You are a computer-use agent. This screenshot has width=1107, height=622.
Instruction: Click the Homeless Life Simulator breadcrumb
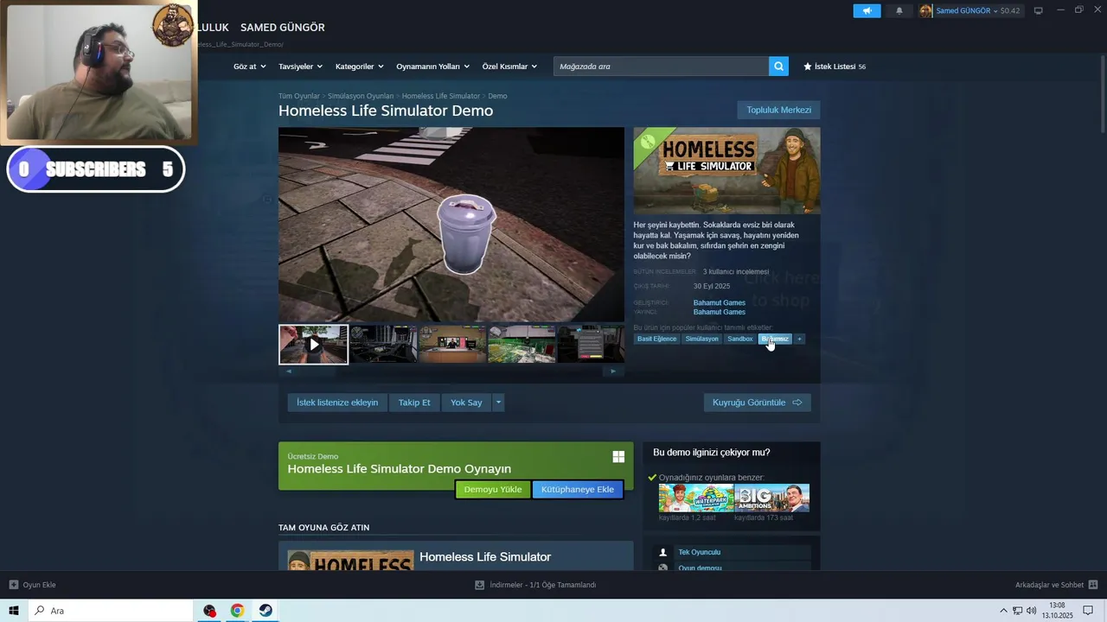440,96
